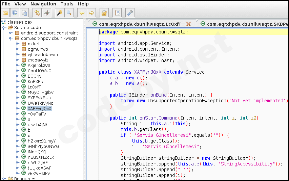Toggle the Flatten packages button
Viewport: 289px width, 181px height.
coord(47,13)
